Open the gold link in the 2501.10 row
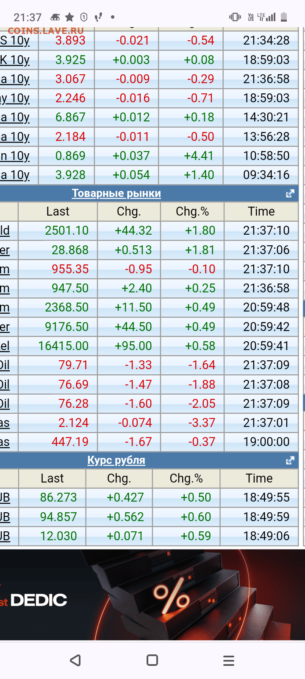This screenshot has height=679, width=305. pos(5,231)
